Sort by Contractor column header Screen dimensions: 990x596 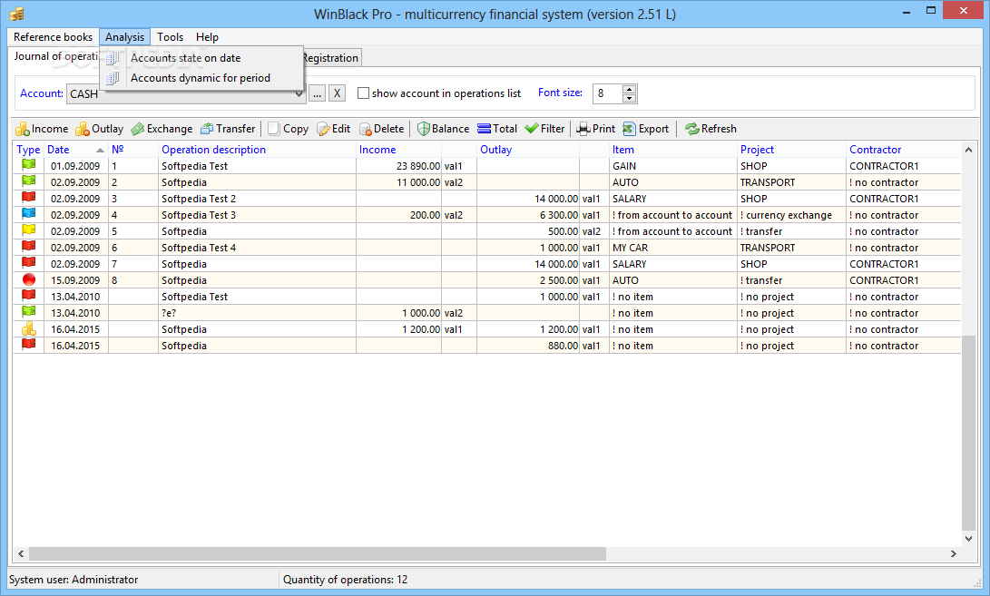pyautogui.click(x=903, y=150)
